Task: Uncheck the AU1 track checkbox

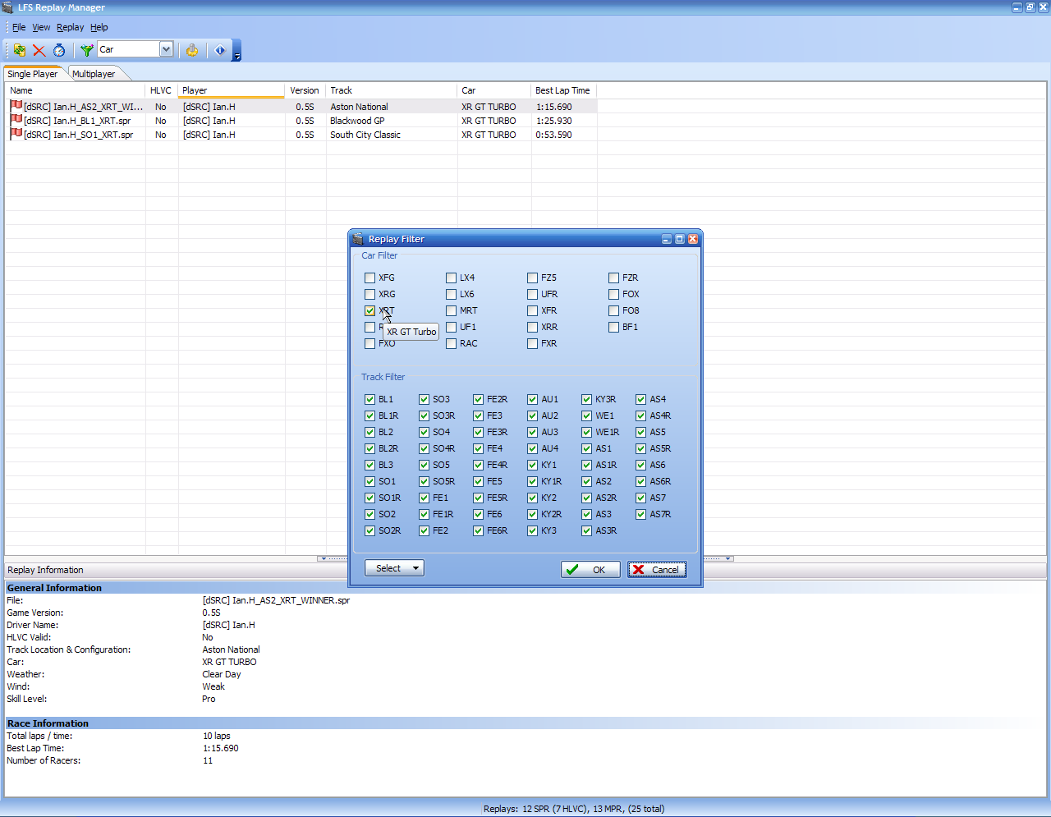Action: click(532, 399)
